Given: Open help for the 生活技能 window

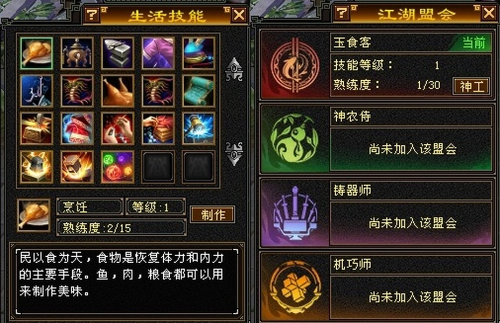Looking at the screenshot, I should coord(92,15).
